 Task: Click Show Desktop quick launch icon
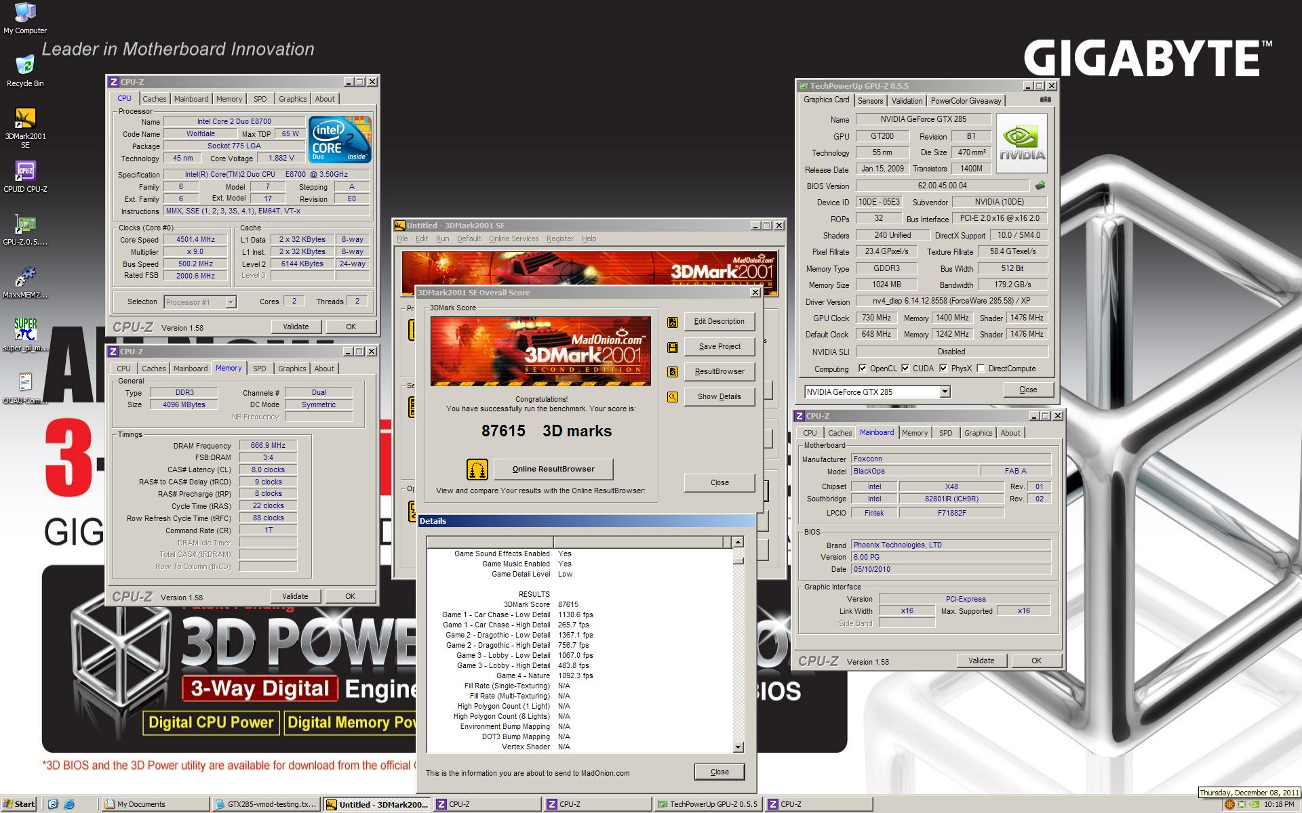click(53, 804)
